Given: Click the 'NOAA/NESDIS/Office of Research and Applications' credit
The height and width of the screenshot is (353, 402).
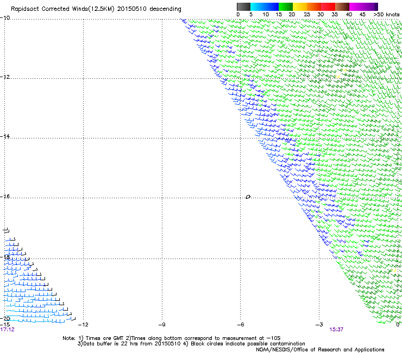Looking at the screenshot, I should click(320, 350).
